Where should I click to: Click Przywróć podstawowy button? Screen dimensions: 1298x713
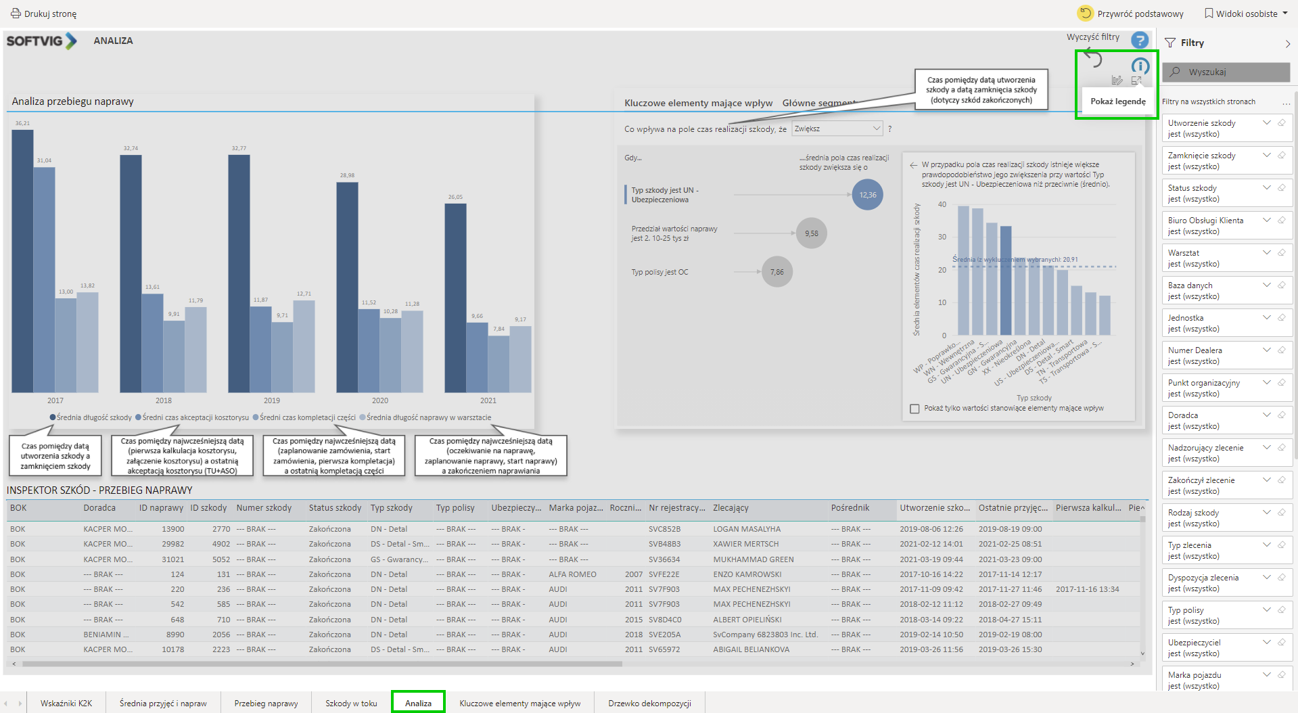[1131, 14]
